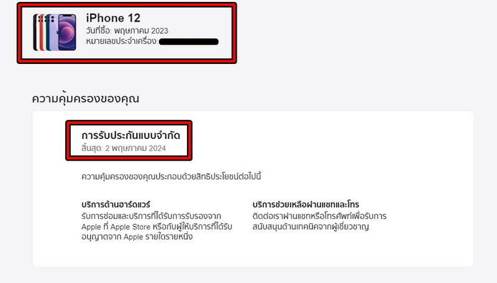Select the white iPhone in the product lineup
497x283 pixels.
point(39,32)
